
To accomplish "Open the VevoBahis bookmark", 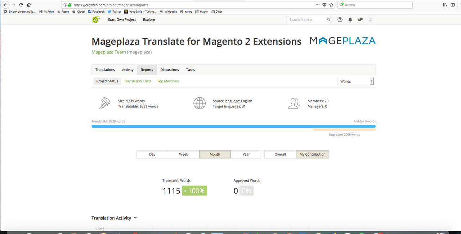I will [x=140, y=12].
